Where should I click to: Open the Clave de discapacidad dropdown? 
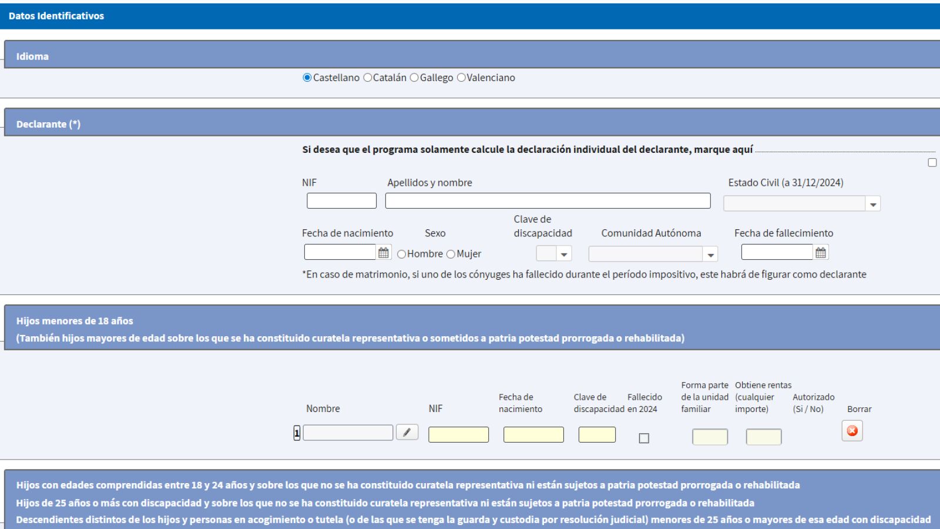(564, 254)
